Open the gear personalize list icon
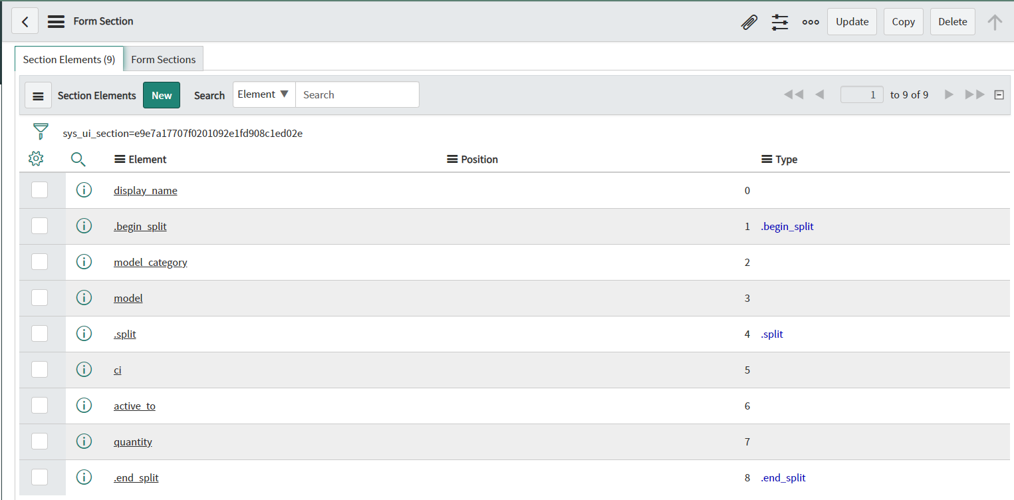The height and width of the screenshot is (500, 1014). [36, 159]
